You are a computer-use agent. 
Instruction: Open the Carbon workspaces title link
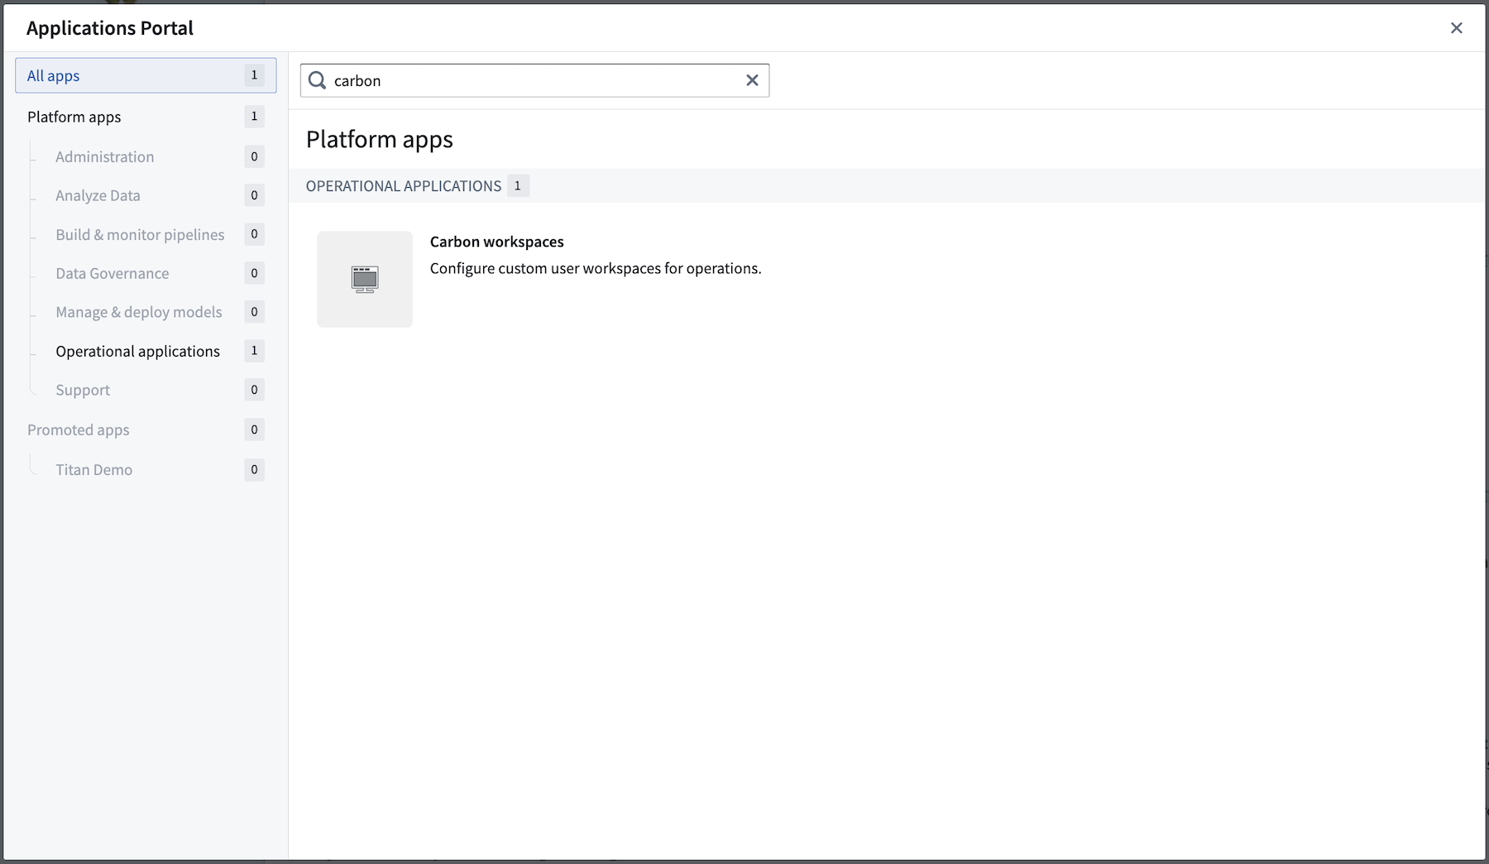(497, 242)
